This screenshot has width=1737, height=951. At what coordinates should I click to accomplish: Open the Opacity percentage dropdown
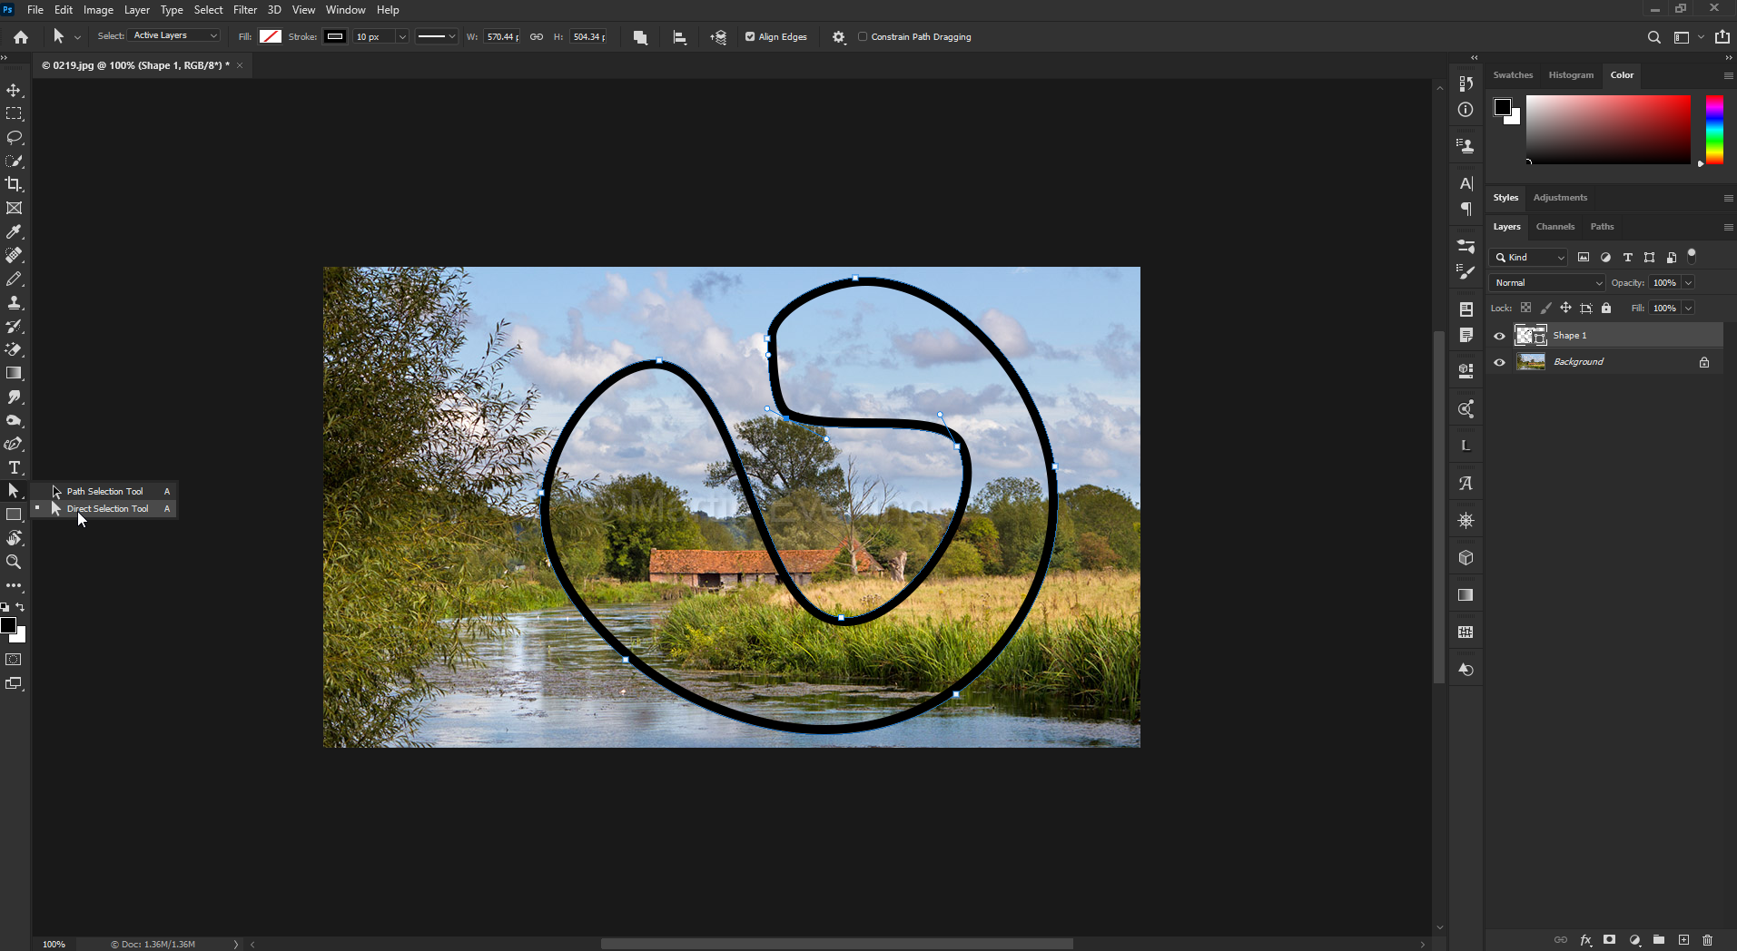(x=1689, y=282)
